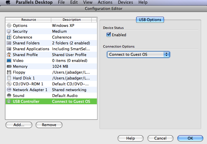Uncheck the Enabled device status checkbox
The width and height of the screenshot is (207, 144).
(x=109, y=35)
